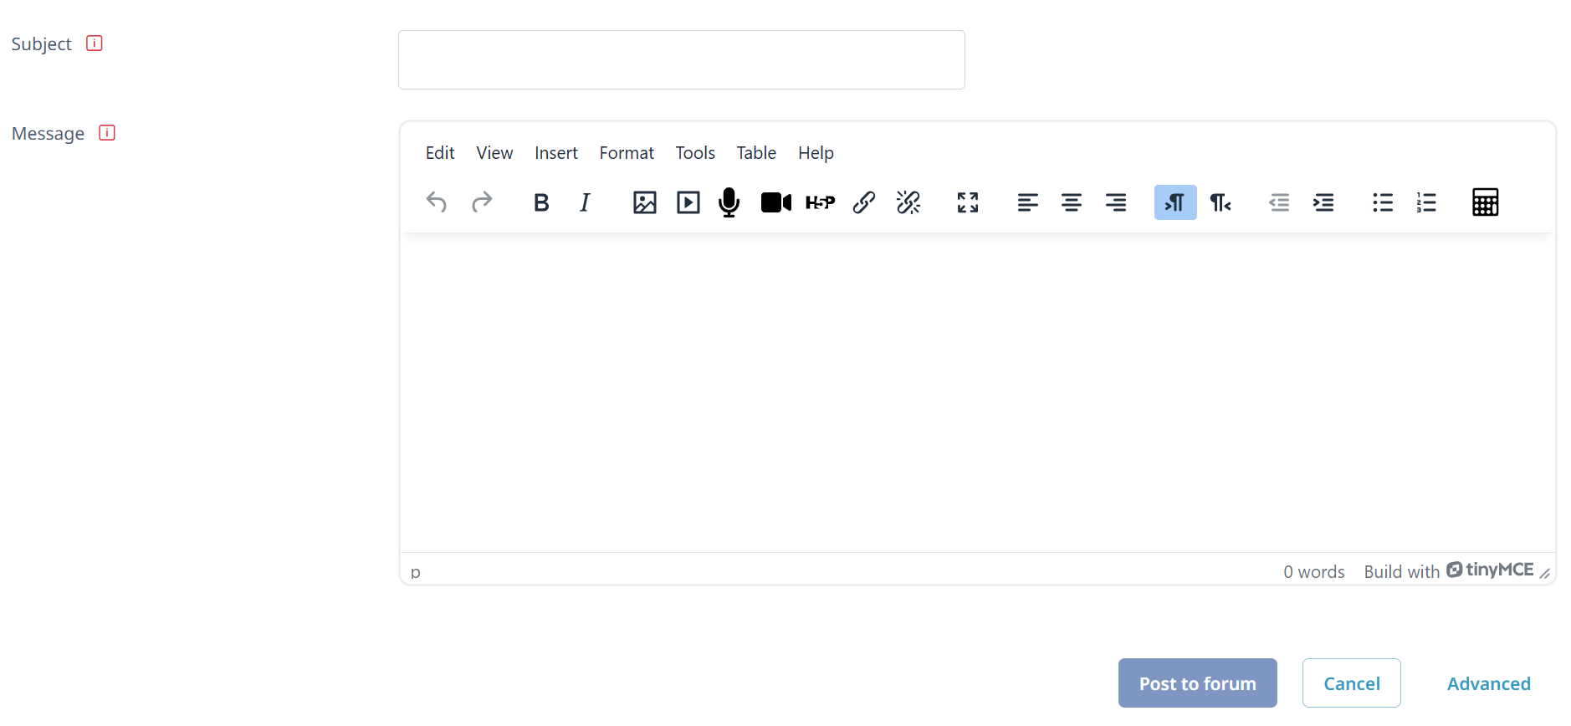Open the equation editor calculator icon
Screen dimensions: 1571x726
point(1485,202)
